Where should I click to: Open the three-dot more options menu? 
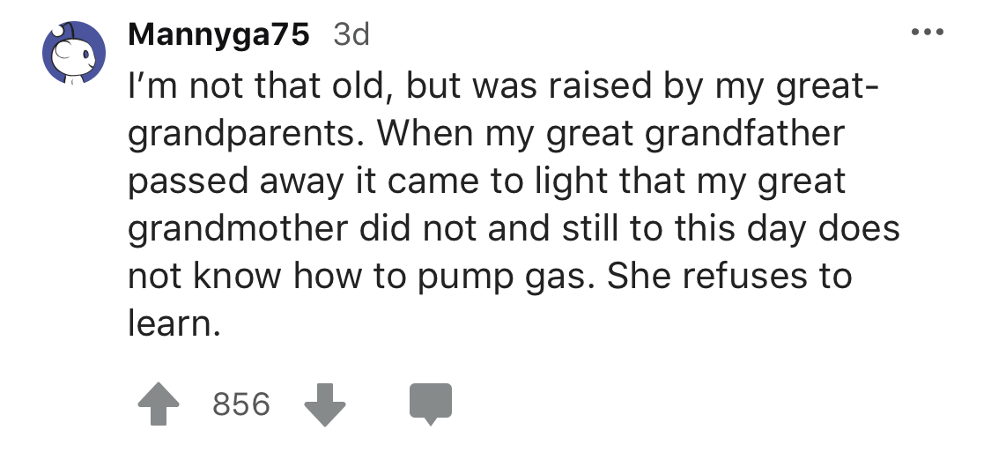click(928, 33)
